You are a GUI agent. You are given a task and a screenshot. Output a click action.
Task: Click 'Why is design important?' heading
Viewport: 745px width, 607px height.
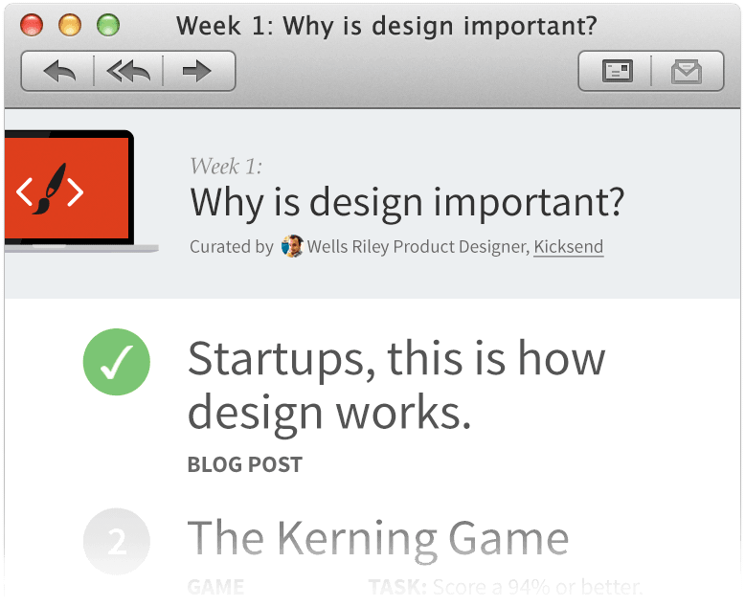click(407, 203)
